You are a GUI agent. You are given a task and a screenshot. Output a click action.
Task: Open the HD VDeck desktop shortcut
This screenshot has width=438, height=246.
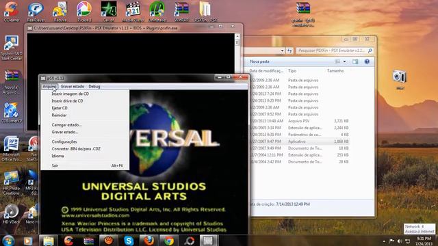[x=12, y=214]
